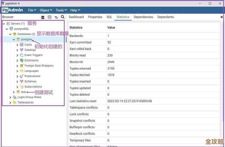Image resolution: width=225 pixels, height=147 pixels.
Task: Click the test database icon
Action: pos(18,92)
